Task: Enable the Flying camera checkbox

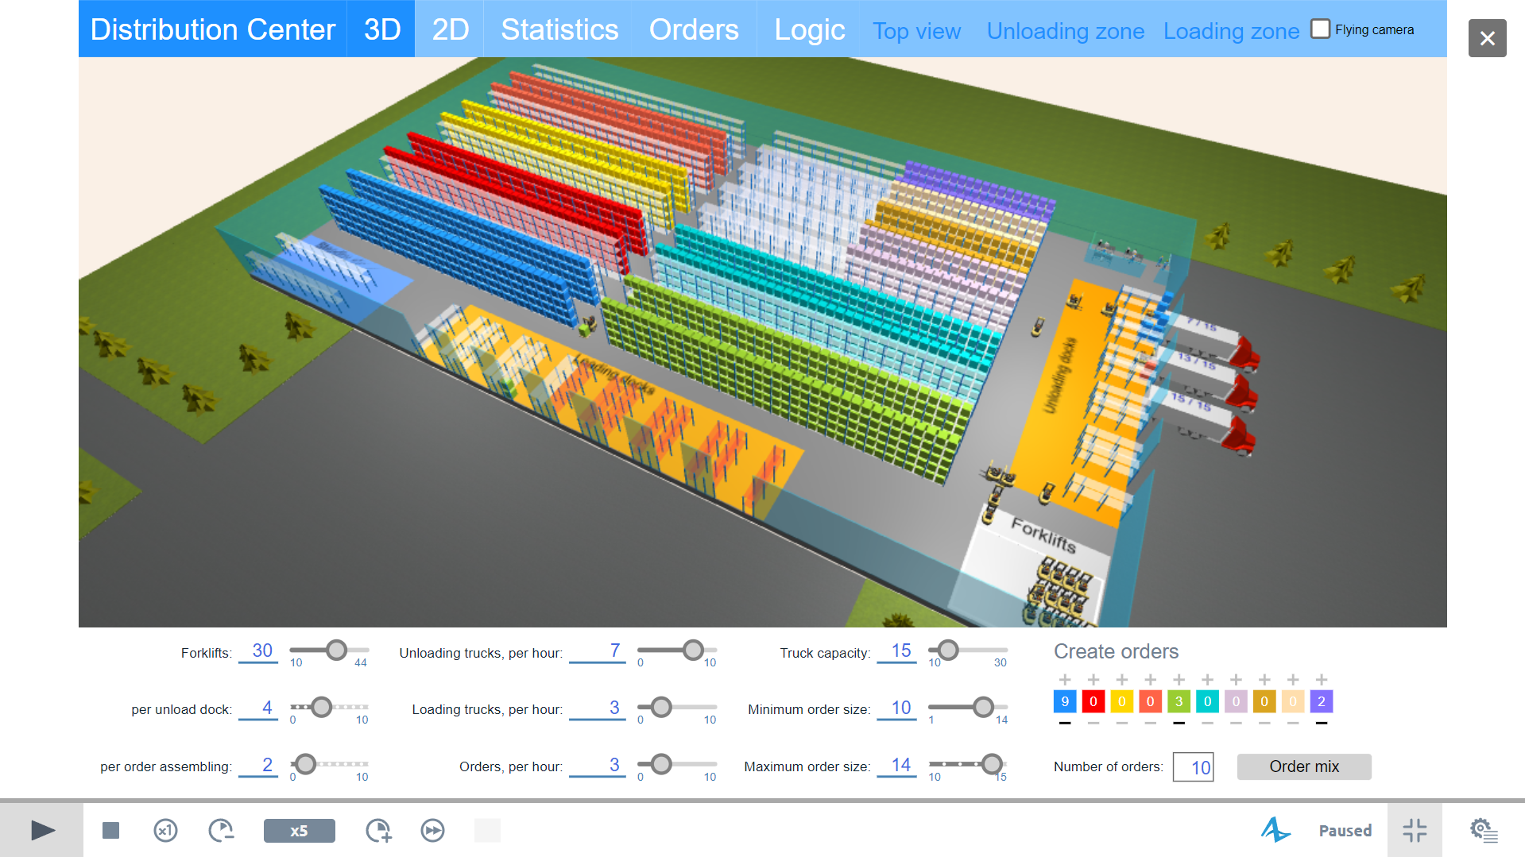Action: (1320, 29)
